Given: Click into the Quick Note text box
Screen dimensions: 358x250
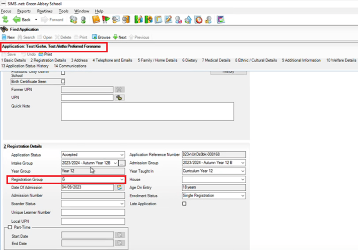Looking at the screenshot, I should (x=147, y=111).
